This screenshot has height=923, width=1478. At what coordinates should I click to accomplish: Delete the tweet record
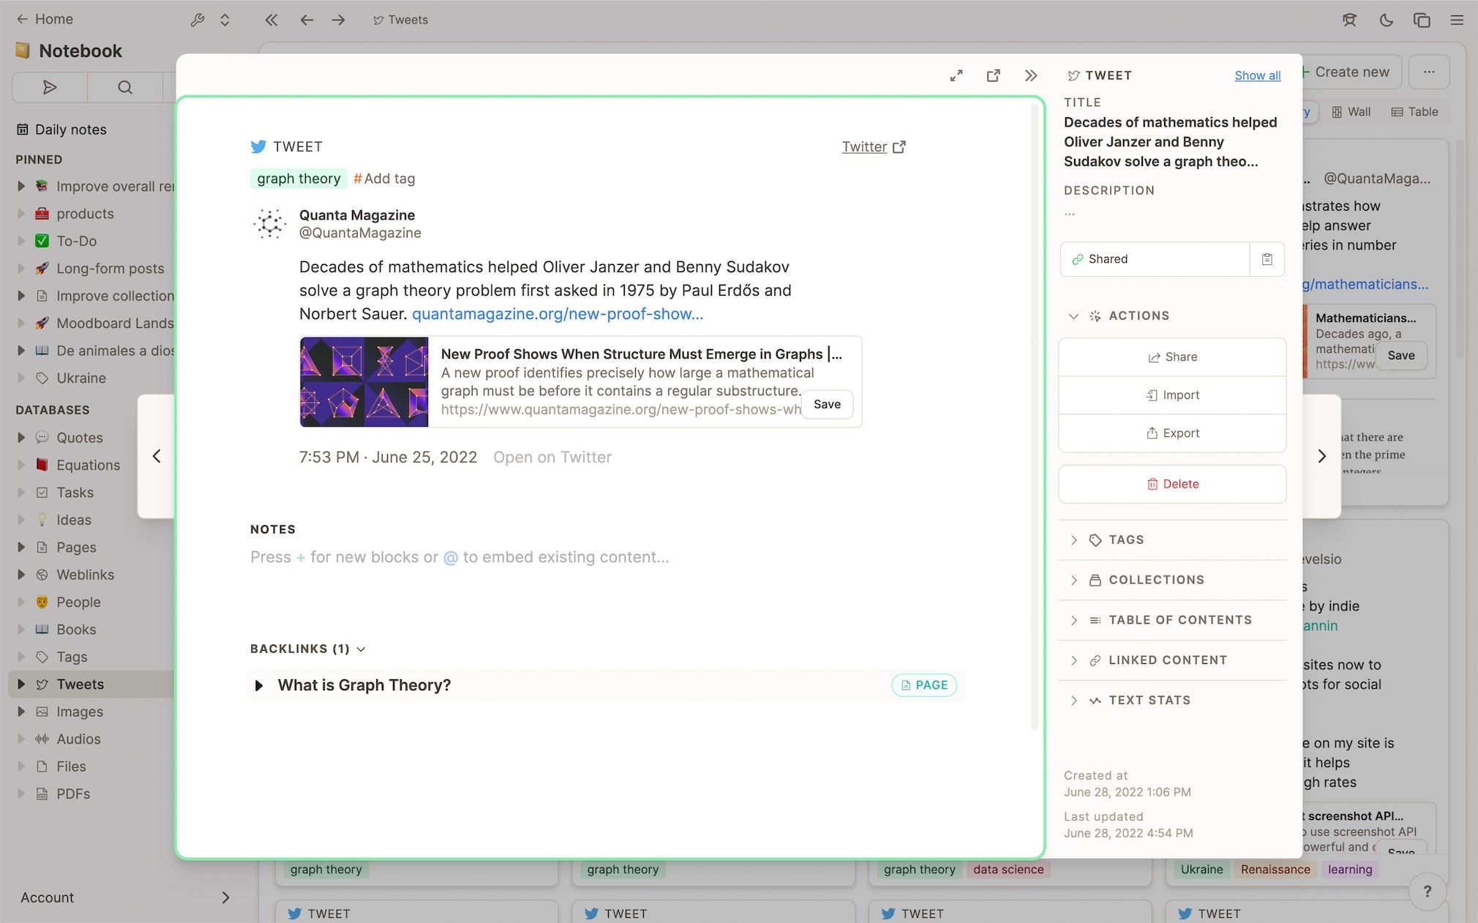click(1171, 484)
